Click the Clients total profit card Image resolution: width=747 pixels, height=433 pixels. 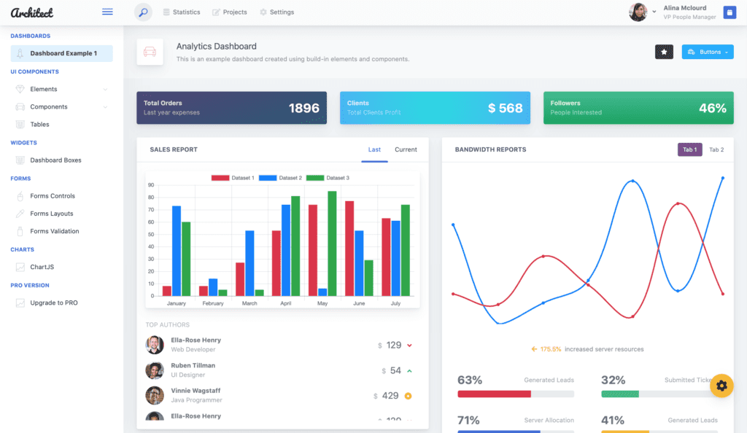tap(435, 108)
